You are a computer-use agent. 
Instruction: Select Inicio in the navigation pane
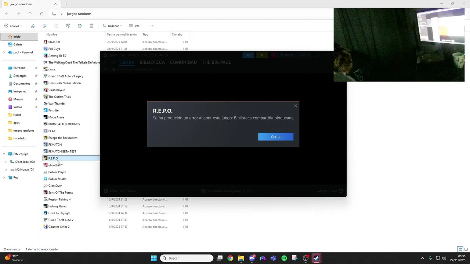coord(19,37)
